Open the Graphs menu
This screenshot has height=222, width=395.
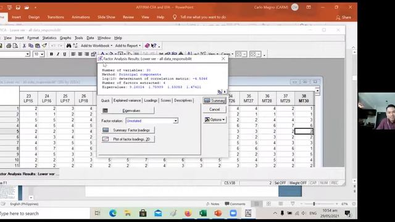65,38
